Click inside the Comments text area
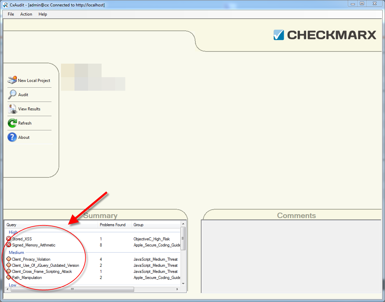The image size is (385, 302). tap(291, 256)
